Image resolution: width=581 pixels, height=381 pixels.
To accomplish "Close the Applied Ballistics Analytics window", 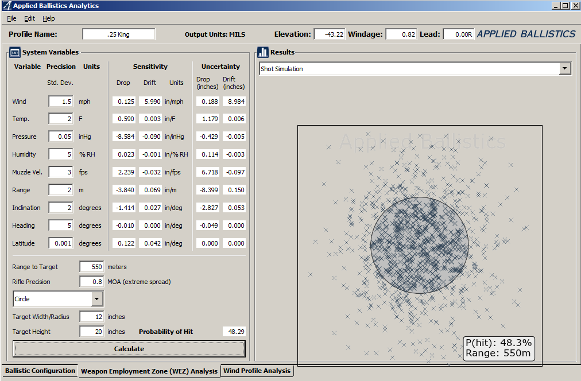I will [575, 6].
